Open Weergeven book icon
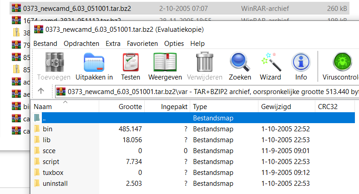Image resolution: width=359 pixels, height=194 pixels. [165, 62]
